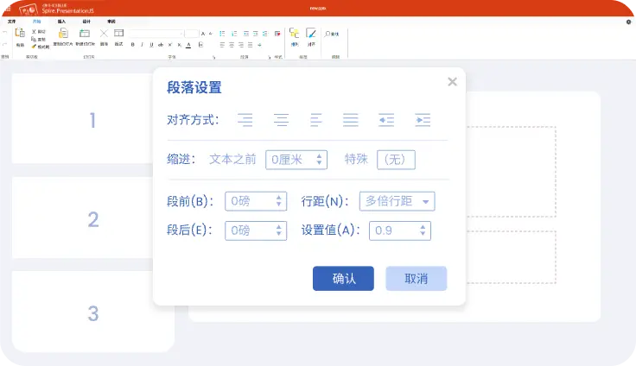Click the Copy icon in clipboard group
The height and width of the screenshot is (366, 636).
click(34, 39)
